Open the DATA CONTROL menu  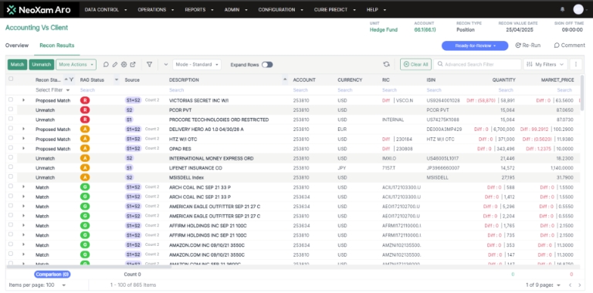(106, 10)
